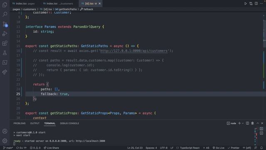Open the Testing flask view
This screenshot has width=266, height=150.
[x=5, y=53]
